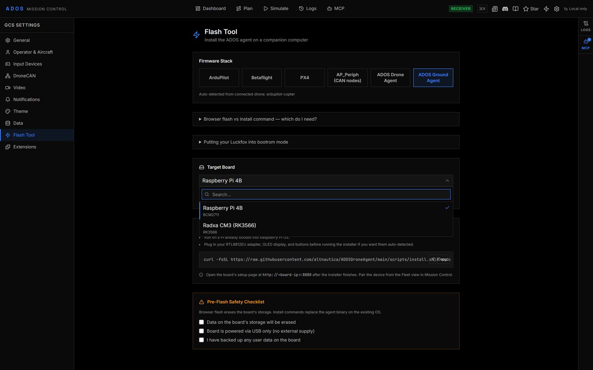The width and height of the screenshot is (593, 370).
Task: Click the ADOS Mission Control logo
Action: (36, 9)
